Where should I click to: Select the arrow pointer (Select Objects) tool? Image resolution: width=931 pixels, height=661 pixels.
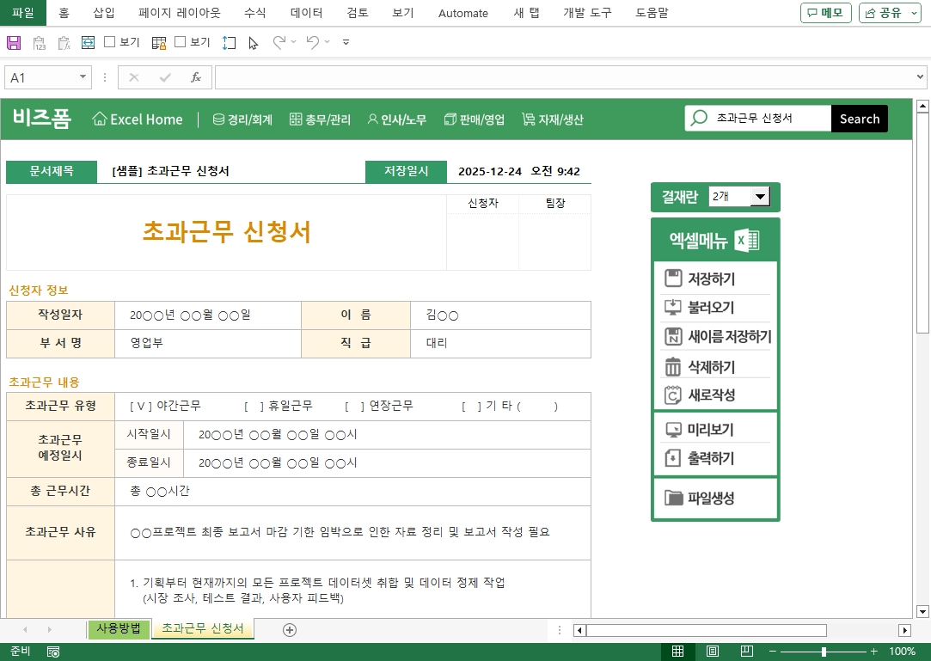(x=254, y=42)
